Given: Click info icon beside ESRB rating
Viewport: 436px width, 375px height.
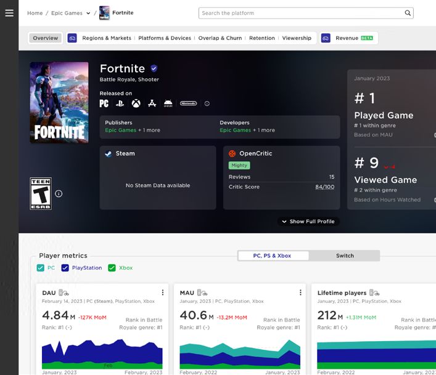Looking at the screenshot, I should (x=59, y=193).
